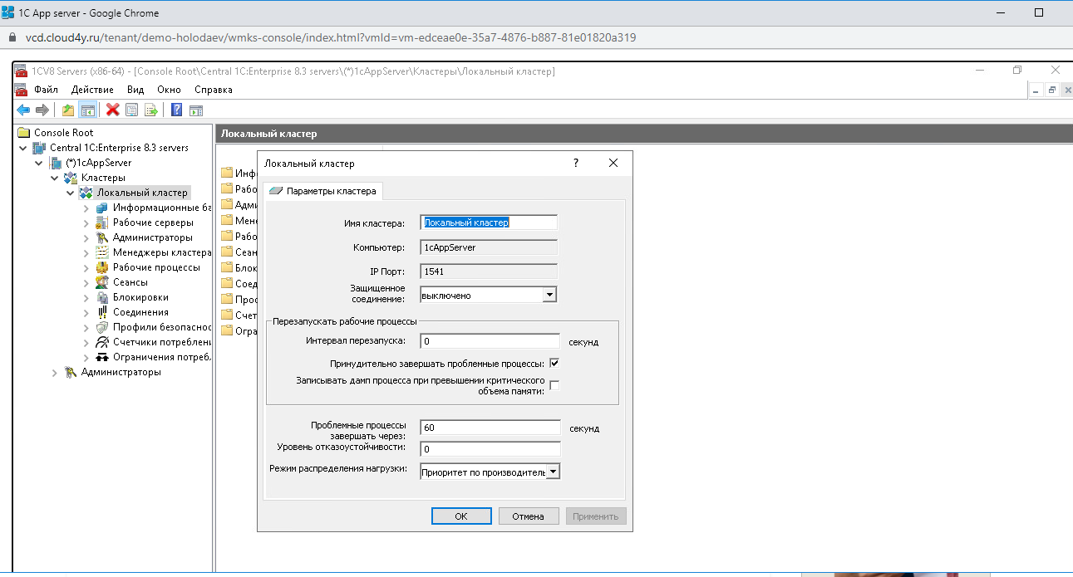Viewport: 1073px width, 577px height.
Task: Click the Рабочие серверы tree icon
Action: tap(102, 222)
